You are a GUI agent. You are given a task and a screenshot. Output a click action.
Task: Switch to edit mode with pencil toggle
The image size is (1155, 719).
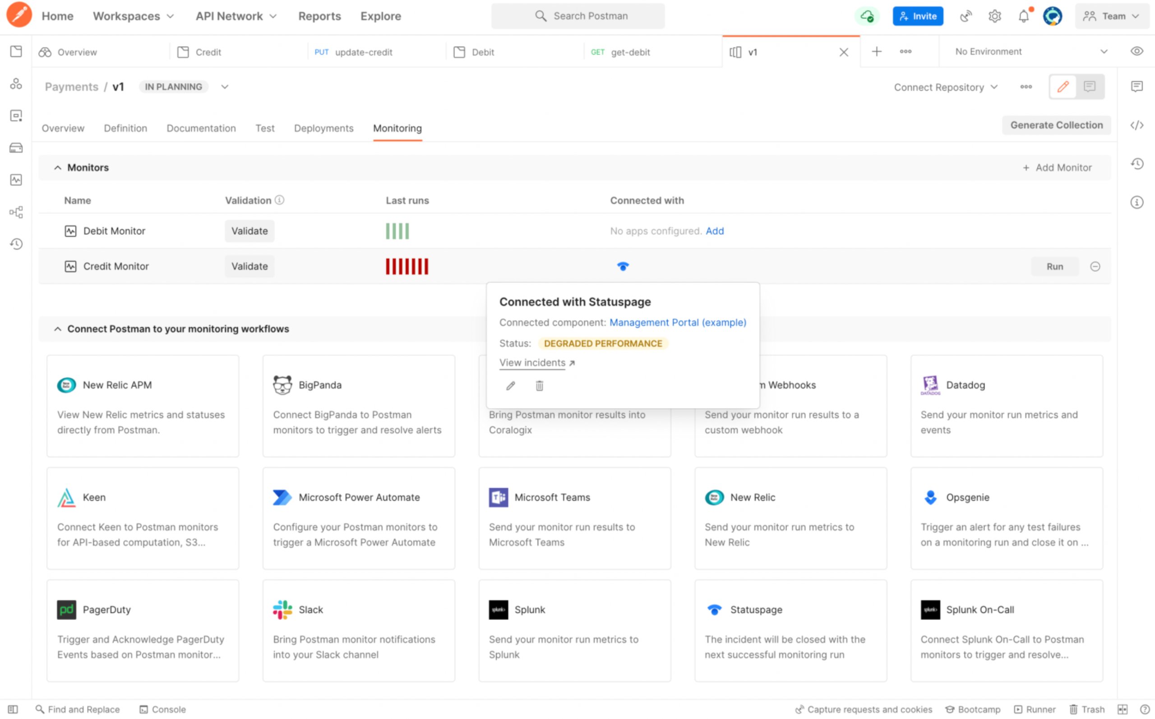(x=1063, y=87)
